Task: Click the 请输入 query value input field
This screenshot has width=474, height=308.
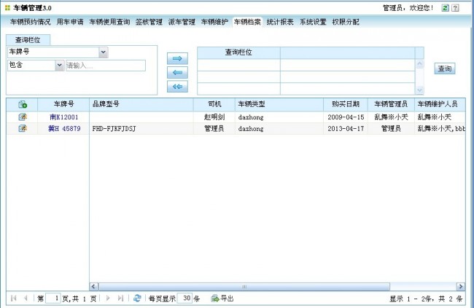Action: [x=105, y=66]
